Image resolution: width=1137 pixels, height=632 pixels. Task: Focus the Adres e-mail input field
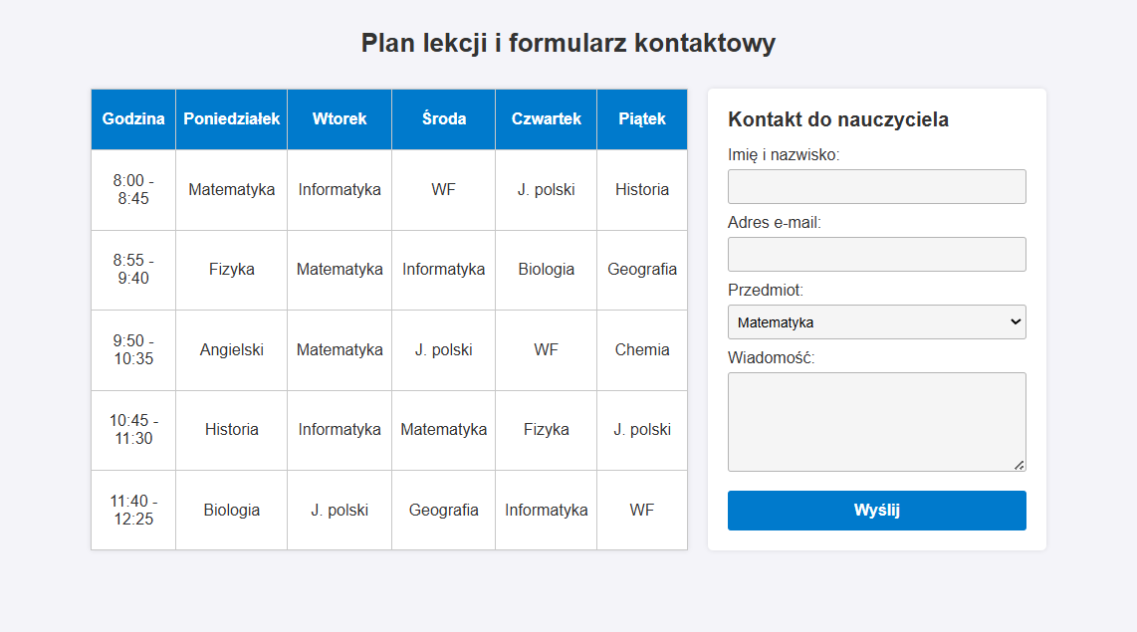tap(876, 255)
